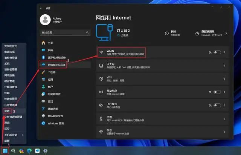Screen dimensions: 241x155
Task: Launch Microsoft Edge from taskbar
Action: pyautogui.click(x=29, y=151)
